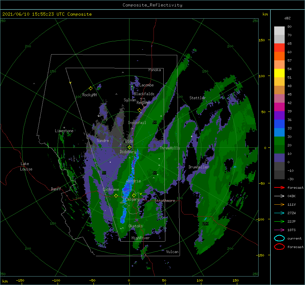The width and height of the screenshot is (305, 285).
Task: Select the purple 36-39 dBZ color swatch
Action: click(x=279, y=116)
